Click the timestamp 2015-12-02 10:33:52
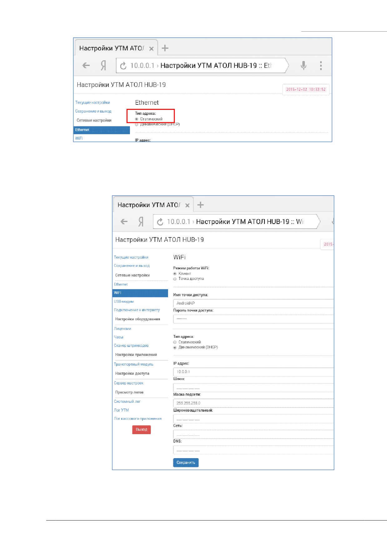This screenshot has width=387, height=548. (x=306, y=89)
